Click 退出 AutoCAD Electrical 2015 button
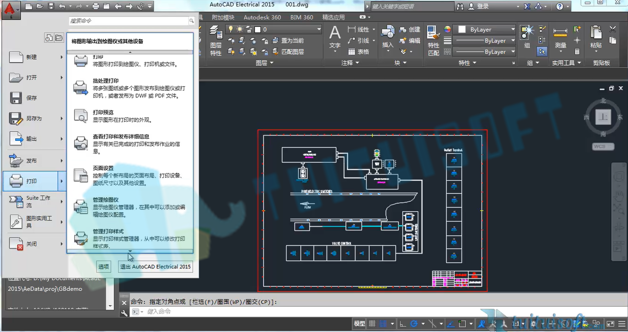The image size is (628, 332). tap(156, 267)
